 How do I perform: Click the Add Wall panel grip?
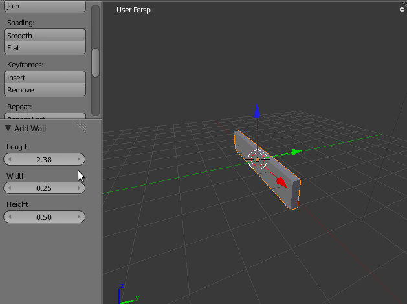tap(82, 128)
